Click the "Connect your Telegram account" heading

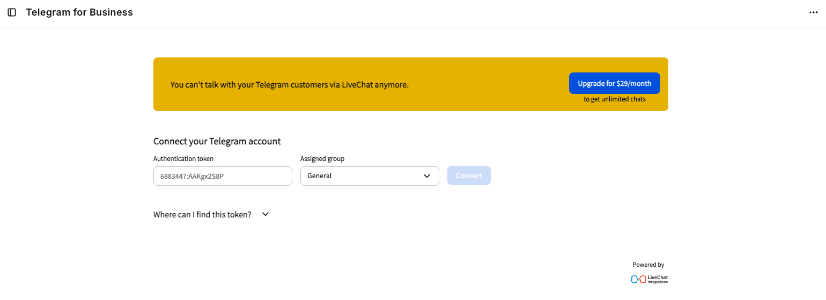pos(217,142)
